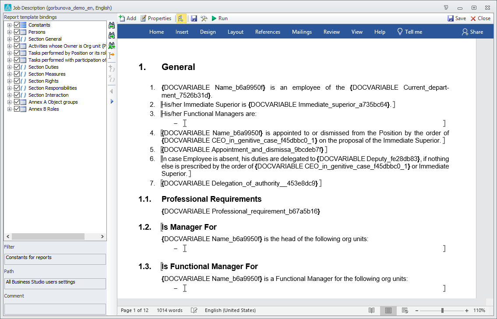497x319 pixels.
Task: Open the View ribbon tab
Action: coord(357,32)
